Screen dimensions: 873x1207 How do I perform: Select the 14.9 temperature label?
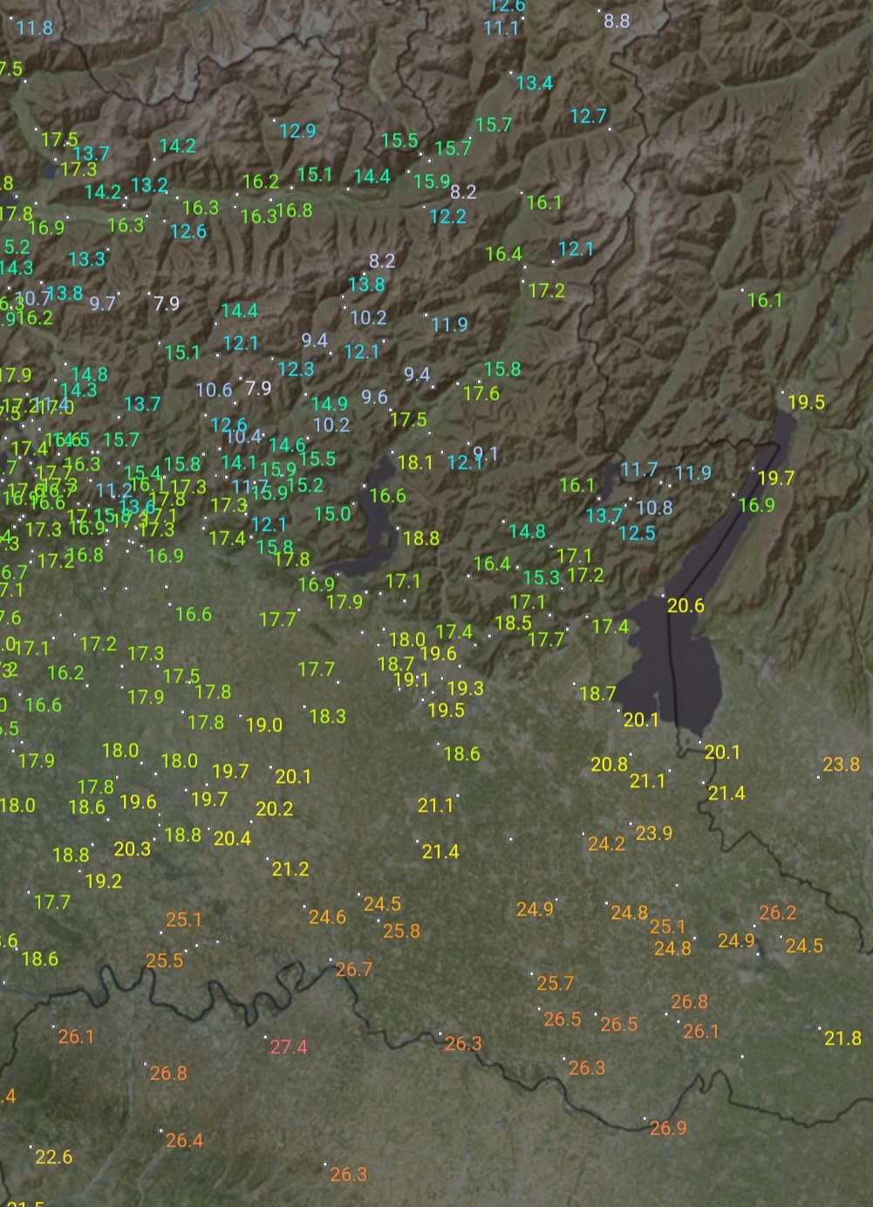click(x=330, y=404)
